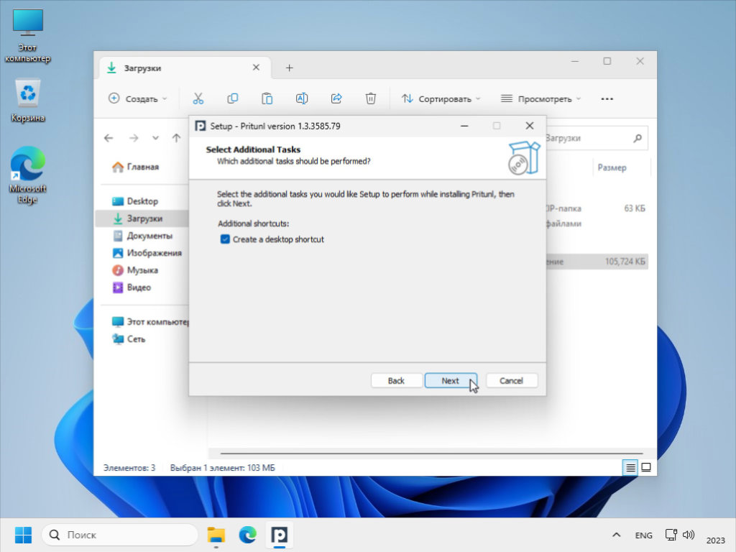Click the Rename icon in Explorer toolbar

coord(301,98)
